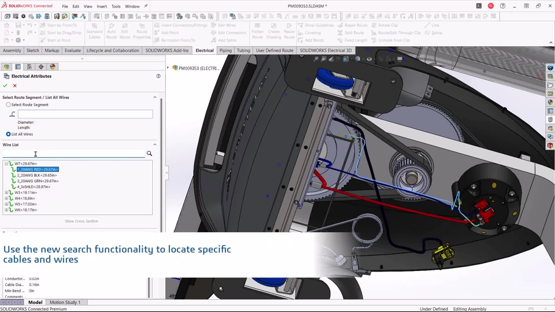The image size is (555, 312).
Task: Cancel Electrical Attributes with red X
Action: point(15,86)
